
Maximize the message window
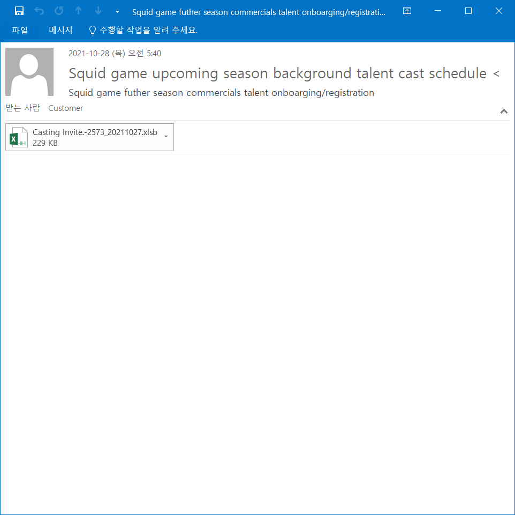coord(468,11)
